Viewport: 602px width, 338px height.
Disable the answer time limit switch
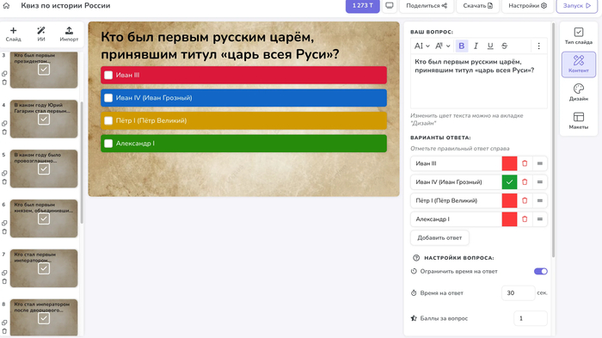[x=541, y=272]
